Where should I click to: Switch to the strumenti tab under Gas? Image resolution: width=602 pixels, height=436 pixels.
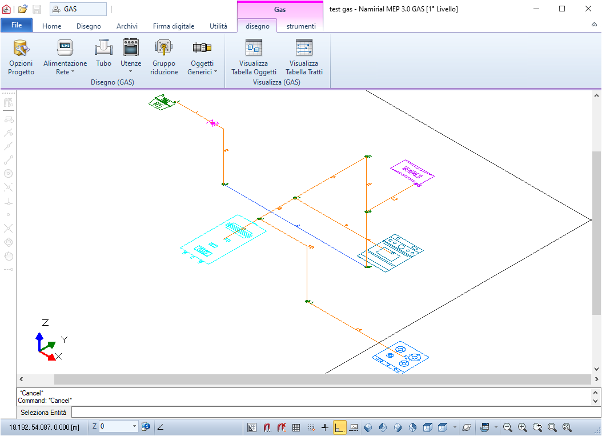(x=301, y=26)
